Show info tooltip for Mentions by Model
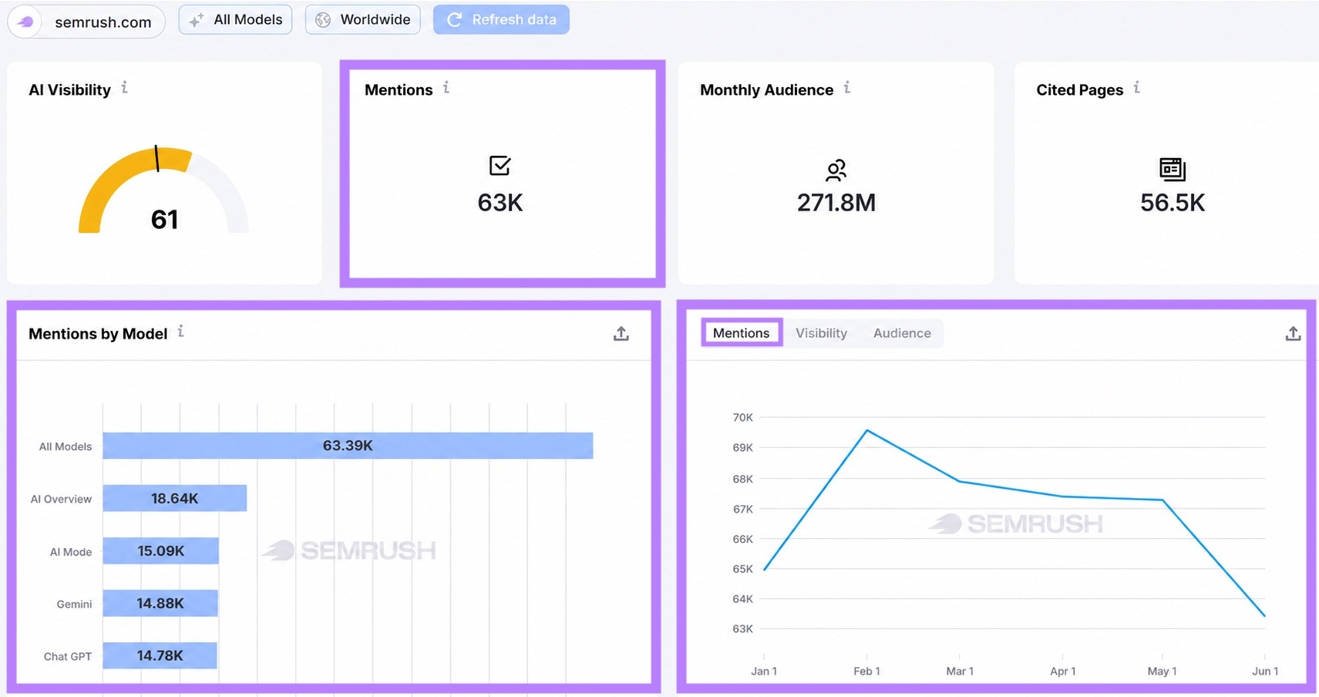1319x697 pixels. [180, 332]
